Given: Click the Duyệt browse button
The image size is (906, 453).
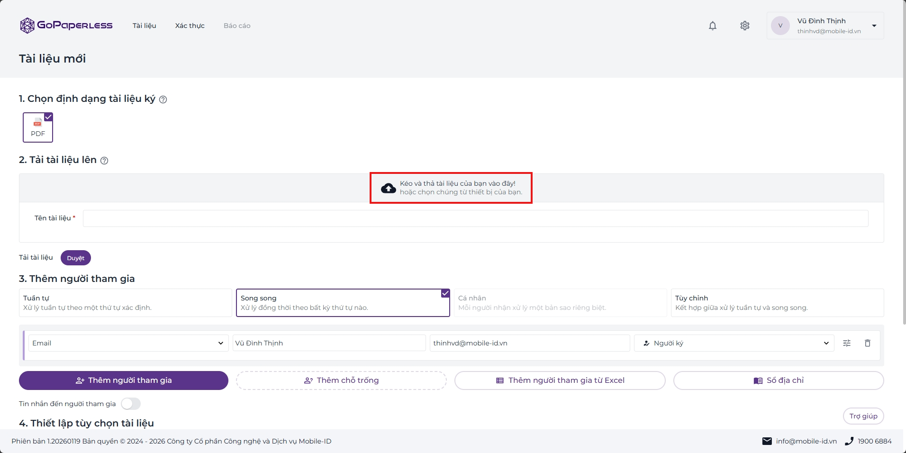Looking at the screenshot, I should click(x=76, y=258).
